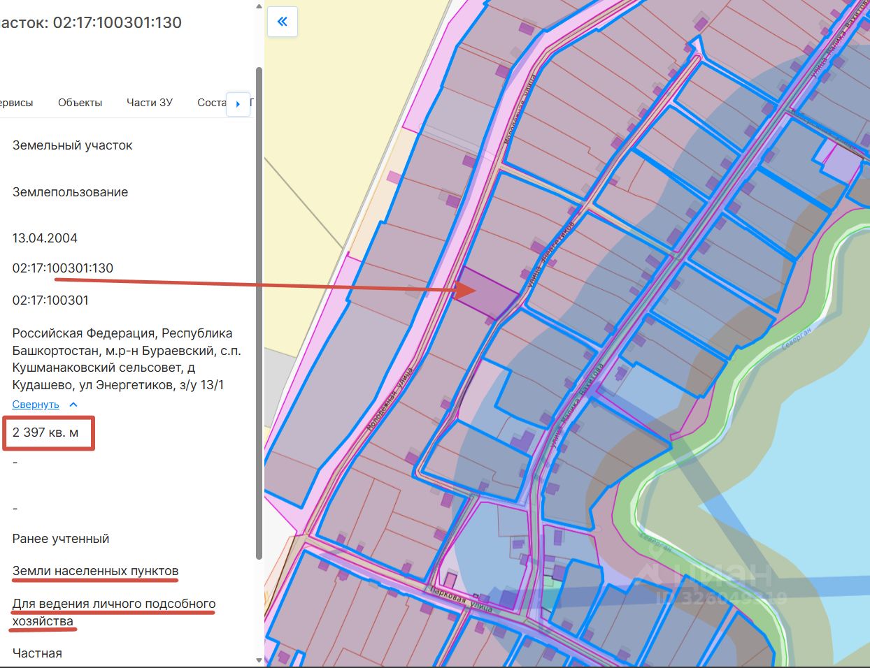The width and height of the screenshot is (870, 668).
Task: Click the Земли населенных пунктов category text
Action: click(96, 571)
